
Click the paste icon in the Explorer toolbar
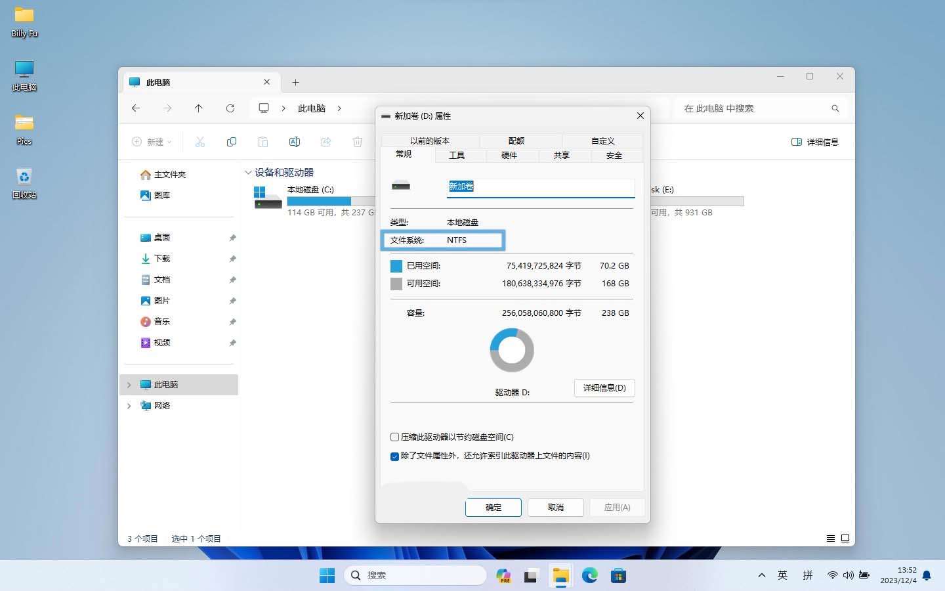tap(263, 142)
